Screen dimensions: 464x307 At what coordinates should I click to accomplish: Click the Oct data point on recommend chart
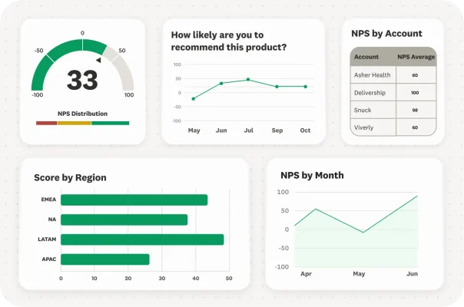[x=306, y=87]
